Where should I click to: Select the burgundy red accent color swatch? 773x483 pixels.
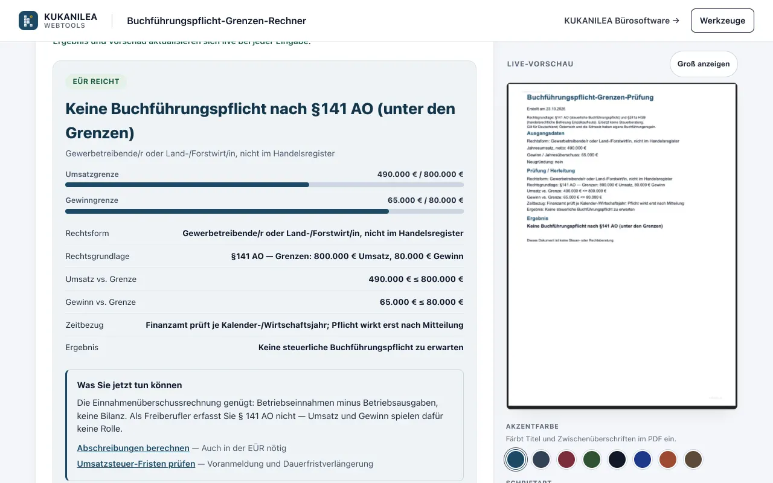566,460
